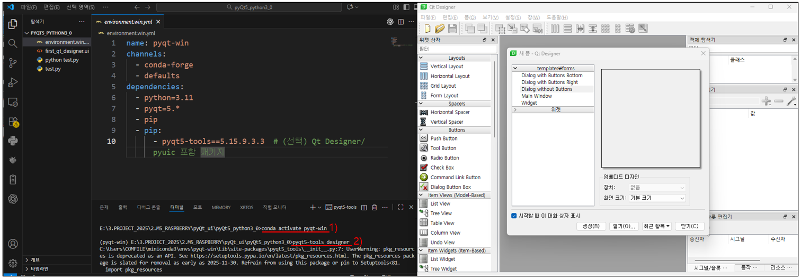Uncheck '시작할 때 이 대화 상자 표시' checkbox

[514, 216]
